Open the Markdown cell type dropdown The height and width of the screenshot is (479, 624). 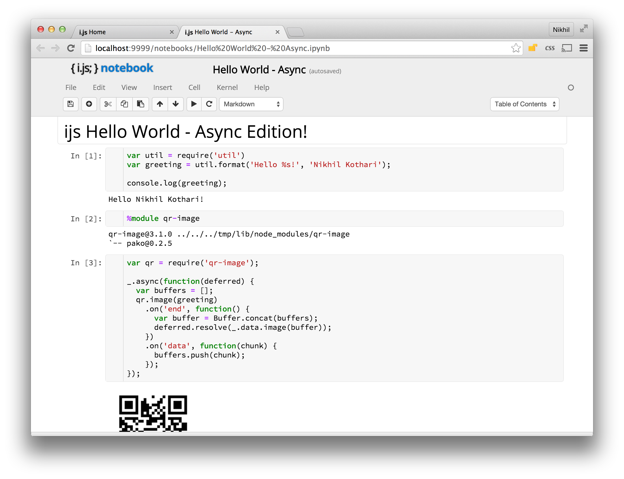pos(251,104)
